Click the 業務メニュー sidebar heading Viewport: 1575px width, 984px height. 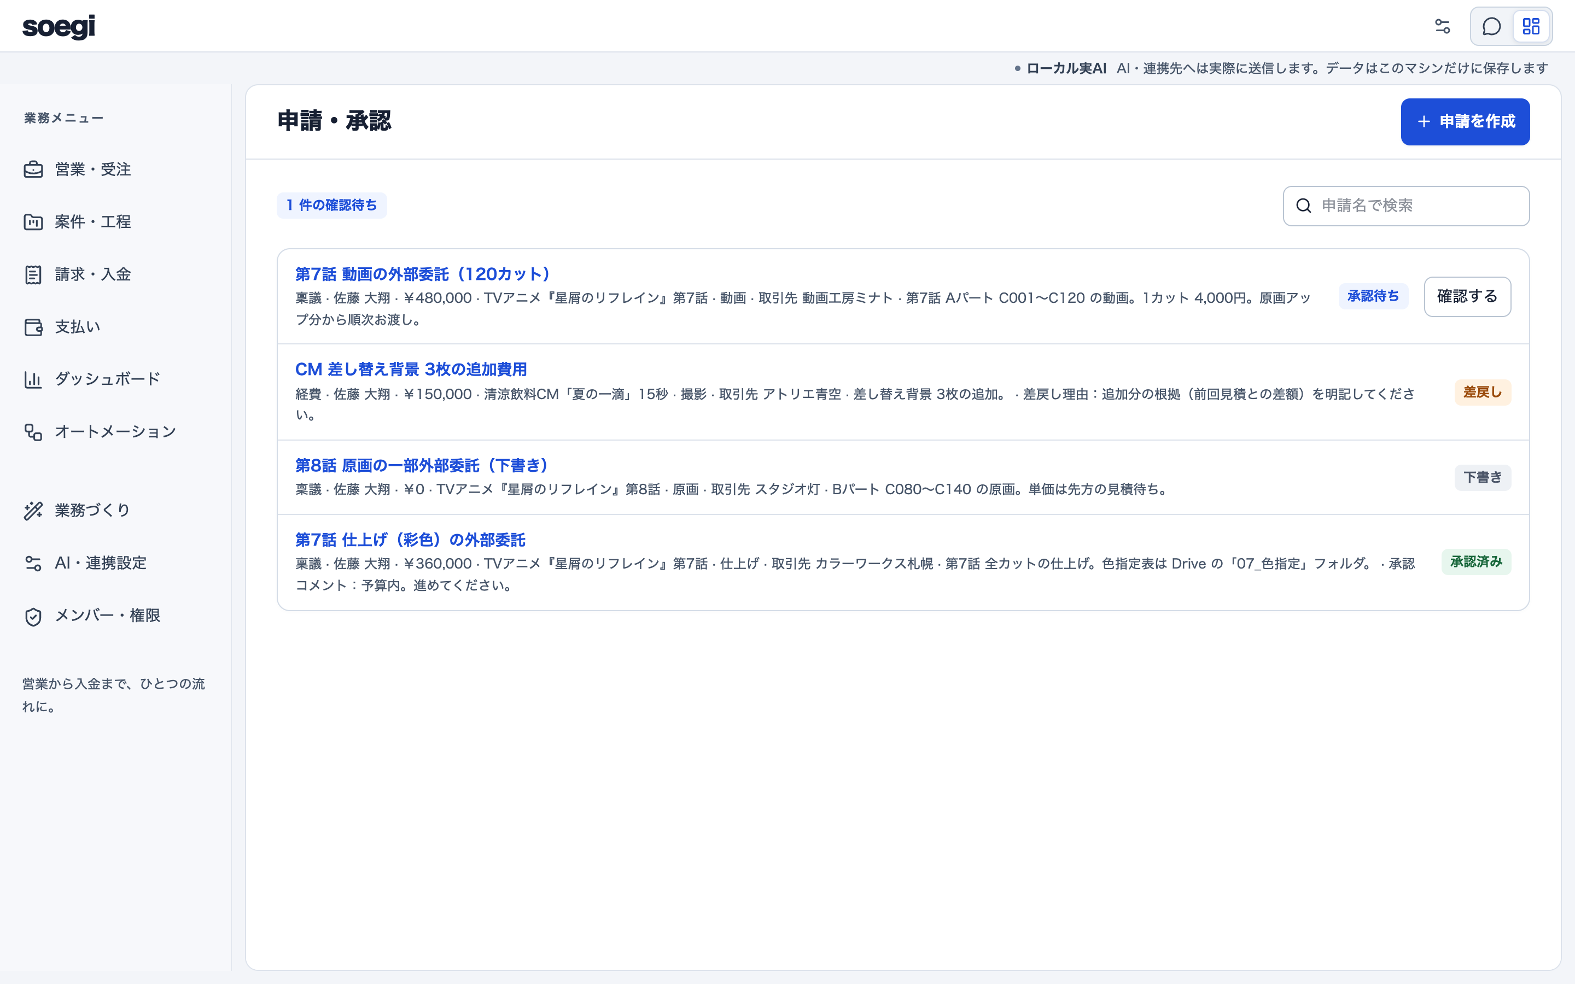64,119
